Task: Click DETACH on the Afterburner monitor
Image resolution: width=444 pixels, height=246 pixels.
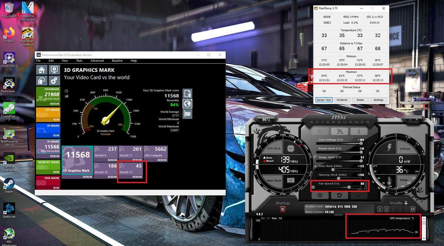Action: click(x=339, y=215)
